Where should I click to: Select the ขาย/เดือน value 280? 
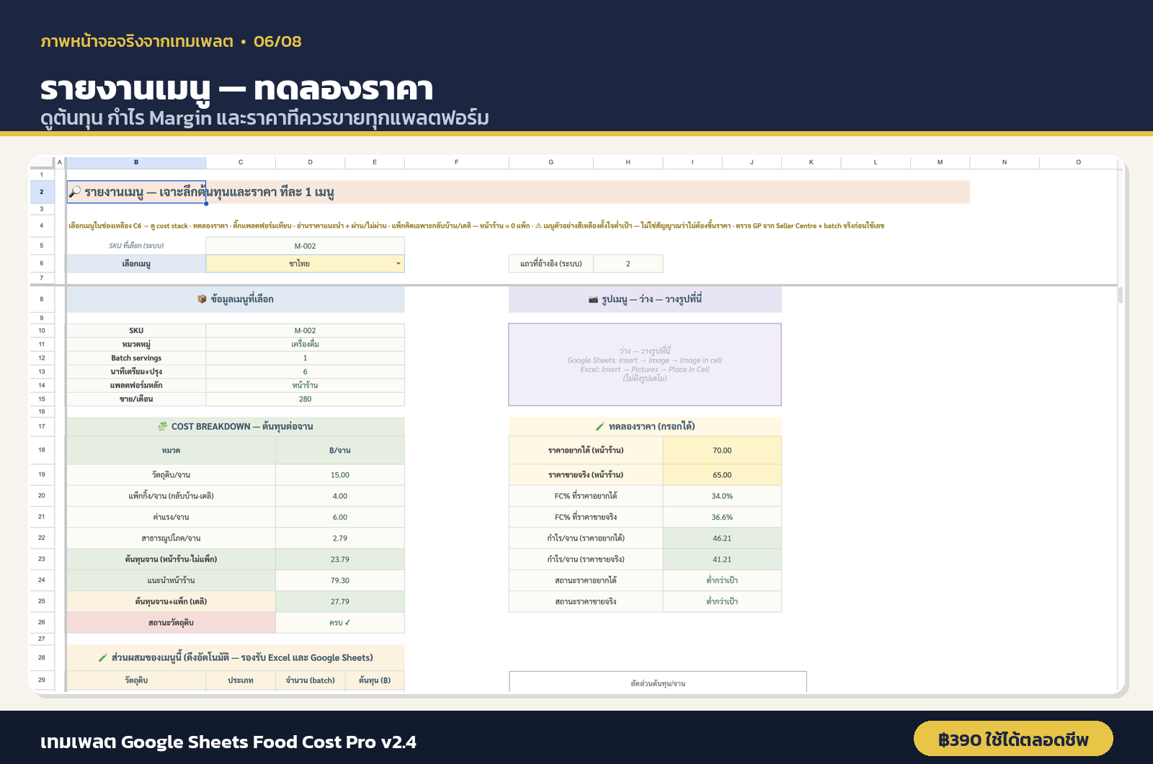[x=305, y=399]
